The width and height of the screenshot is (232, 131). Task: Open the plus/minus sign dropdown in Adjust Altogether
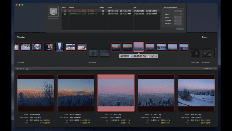click(x=178, y=11)
